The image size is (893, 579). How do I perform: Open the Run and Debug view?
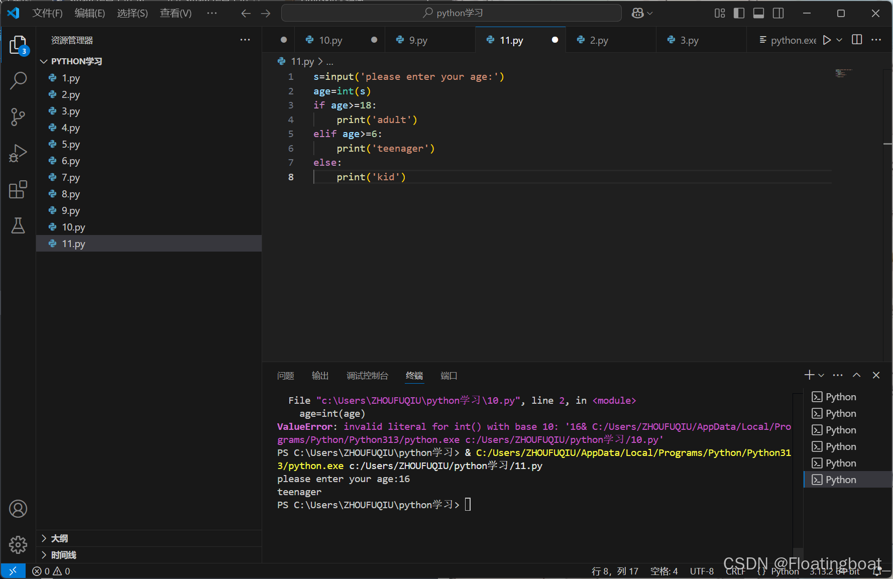tap(18, 153)
